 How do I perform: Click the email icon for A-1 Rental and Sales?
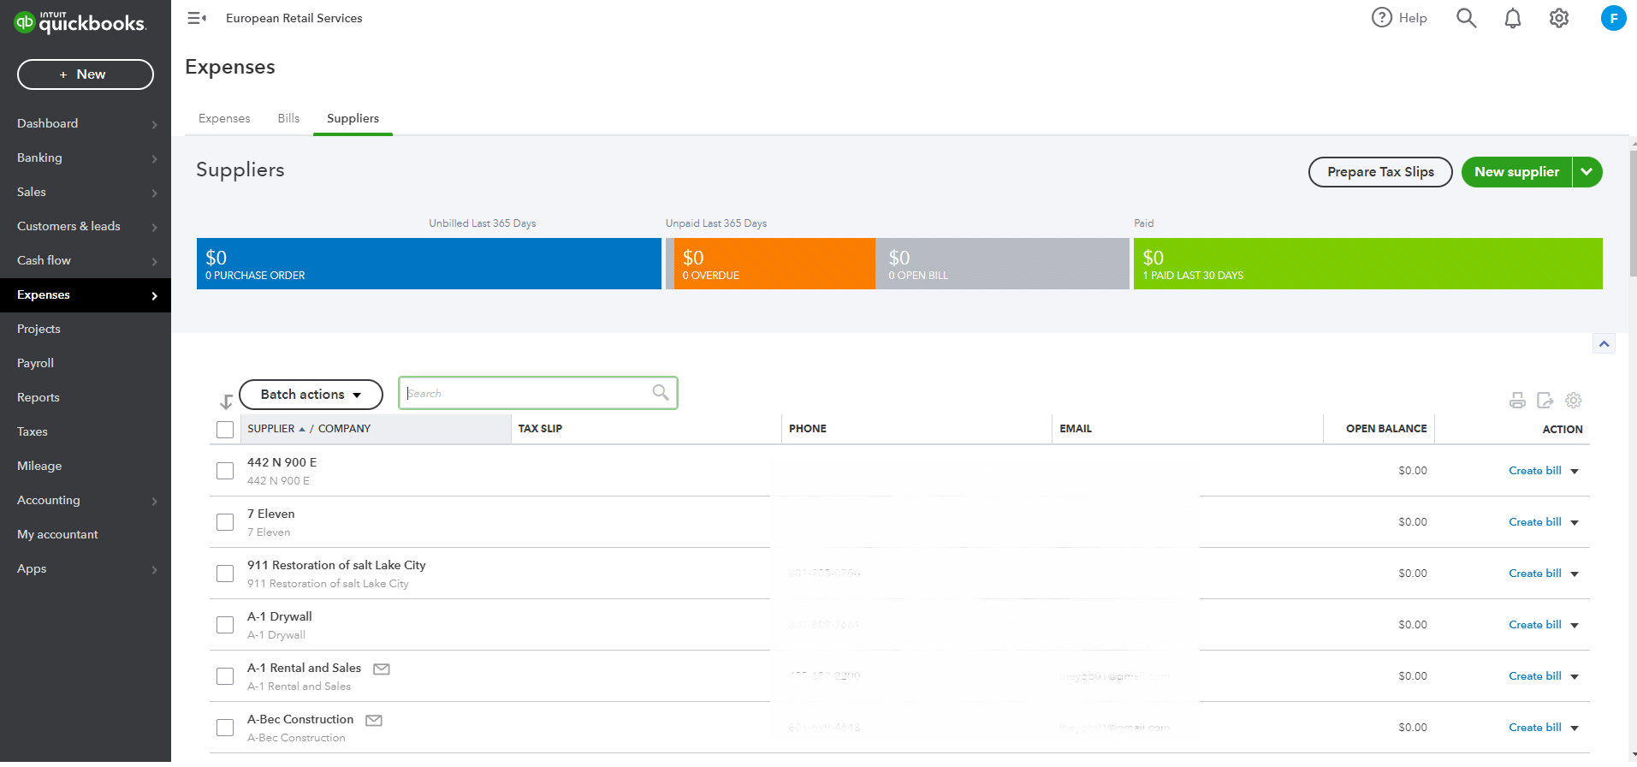coord(382,669)
